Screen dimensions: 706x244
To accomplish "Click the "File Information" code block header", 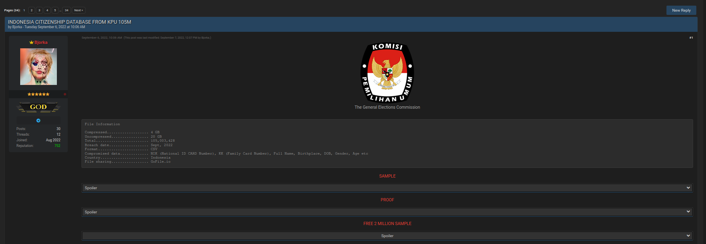I will (102, 124).
